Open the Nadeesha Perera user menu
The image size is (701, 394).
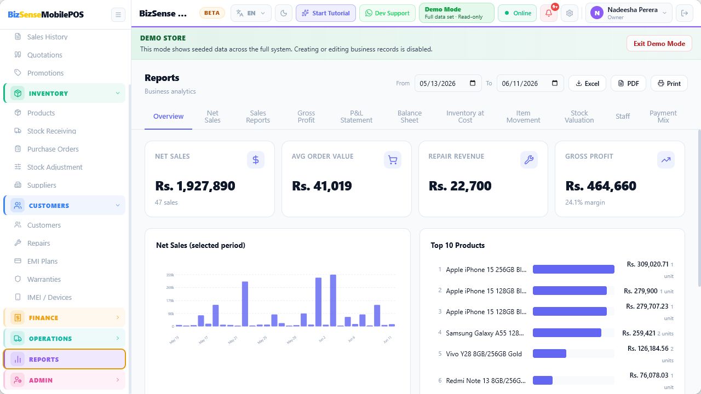click(629, 13)
